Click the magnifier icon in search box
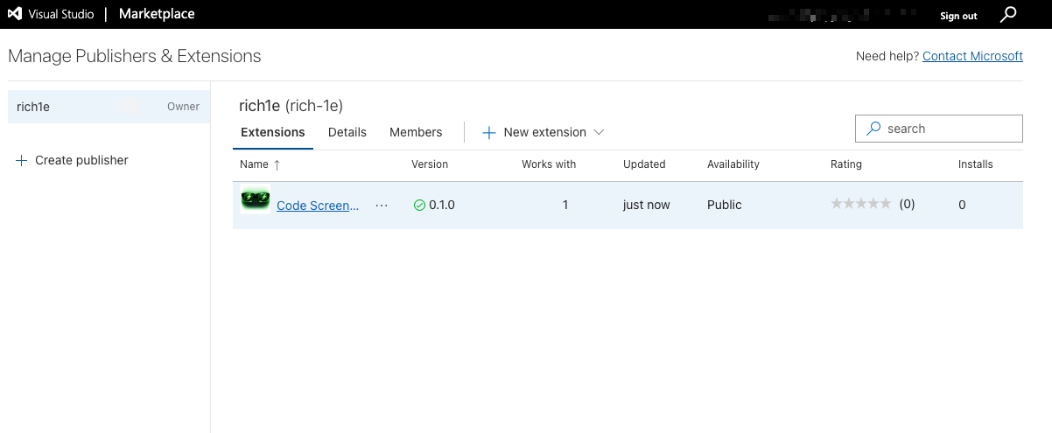Image resolution: width=1052 pixels, height=433 pixels. [873, 129]
